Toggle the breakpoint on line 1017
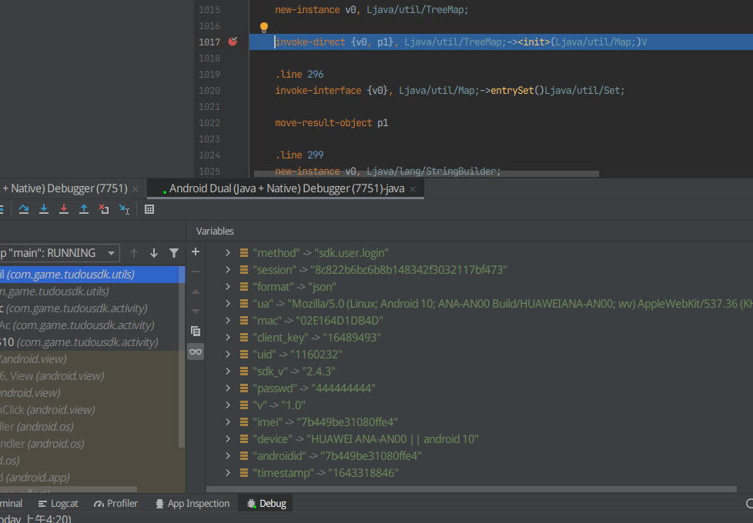Screen dimensions: 753x523 tap(233, 42)
